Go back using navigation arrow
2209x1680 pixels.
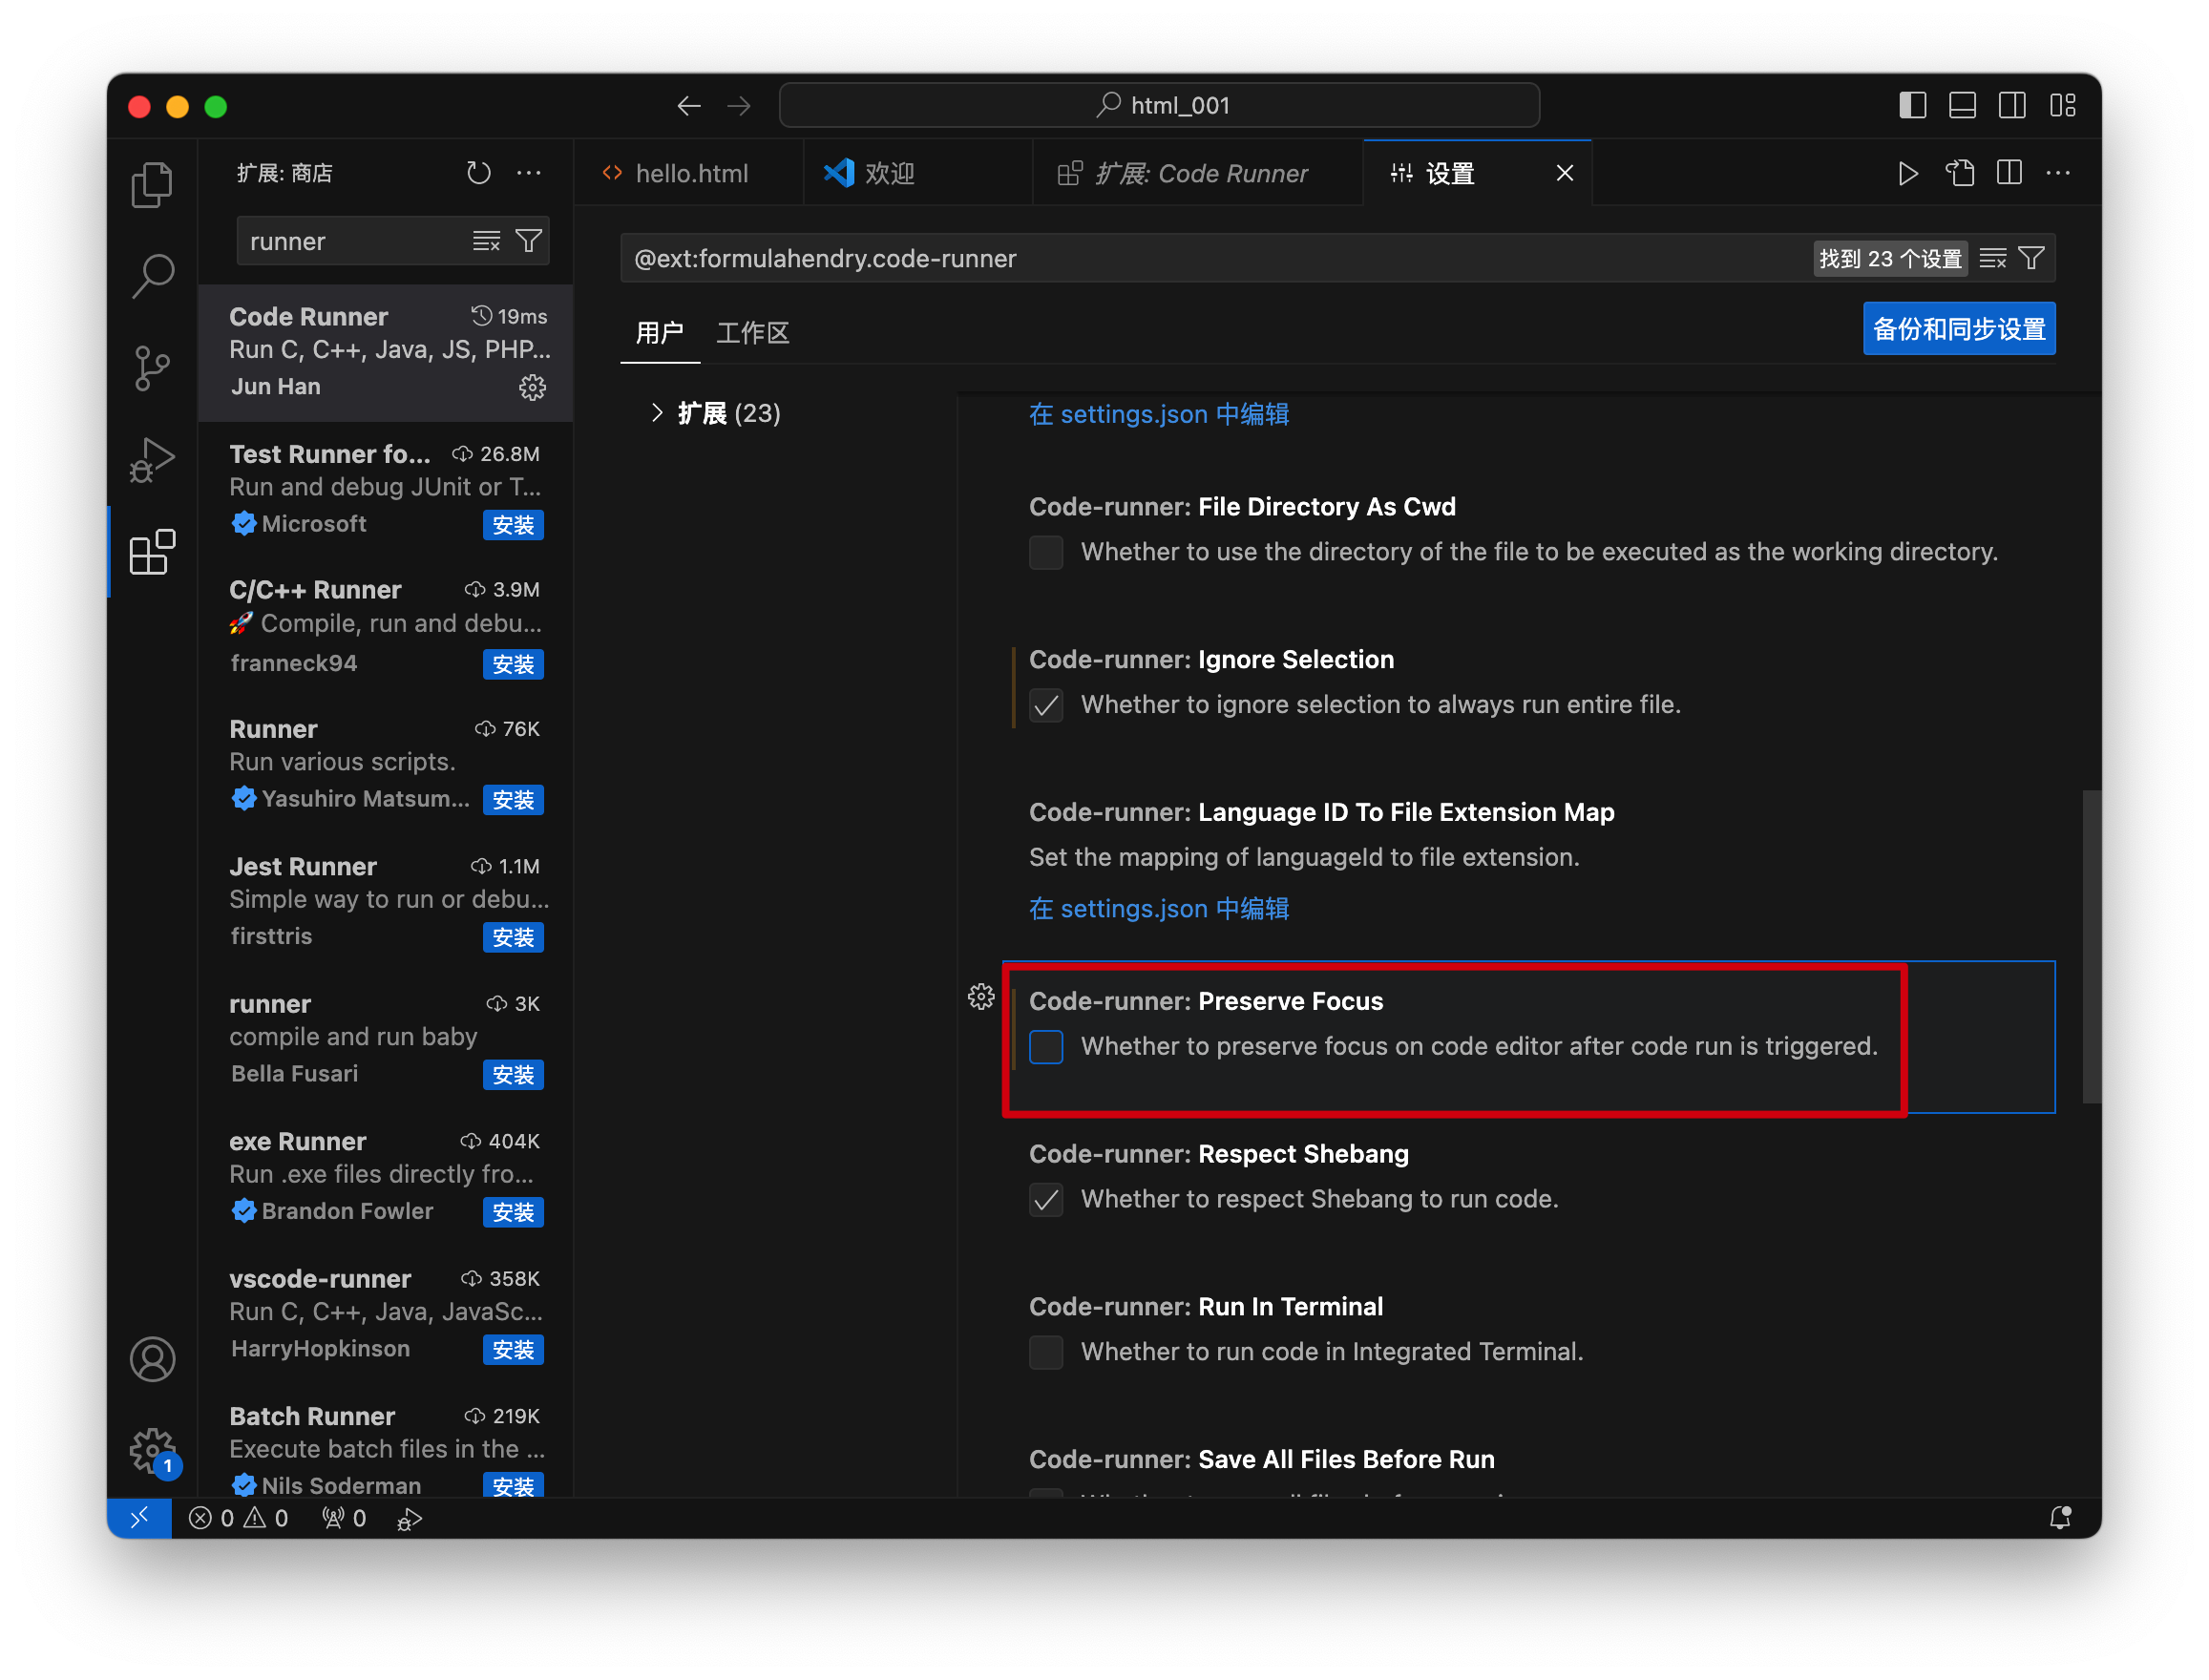(688, 106)
